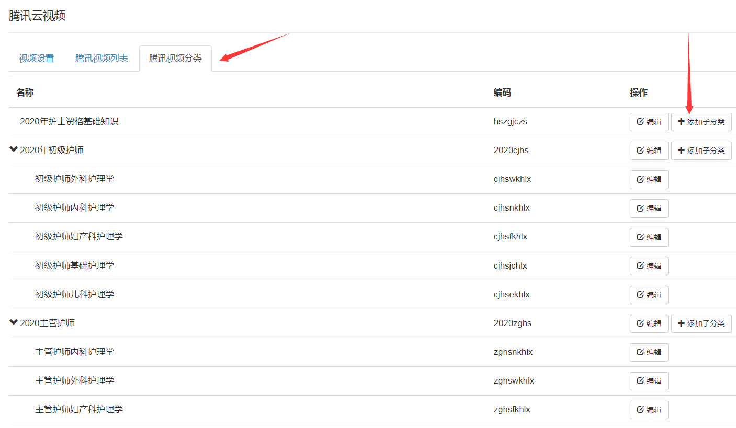Click 添加子分类 for 2020主管护师
Image resolution: width=736 pixels, height=428 pixels.
click(x=701, y=323)
